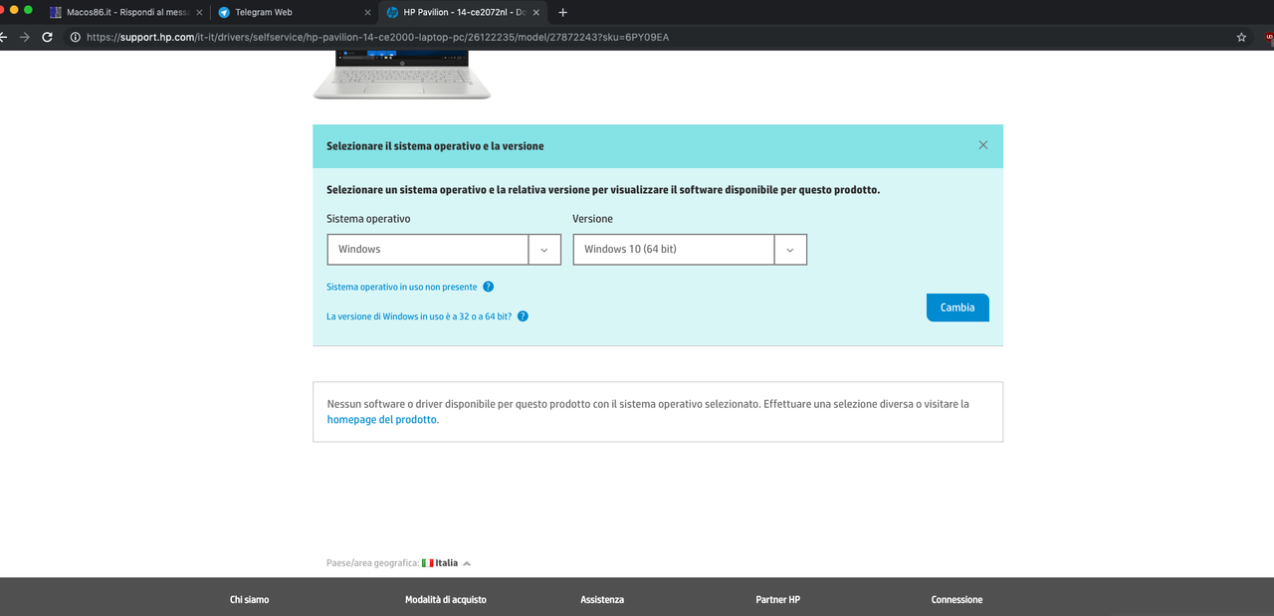Open '32 o a 64 bit?' link
The height and width of the screenshot is (616, 1274).
[419, 316]
